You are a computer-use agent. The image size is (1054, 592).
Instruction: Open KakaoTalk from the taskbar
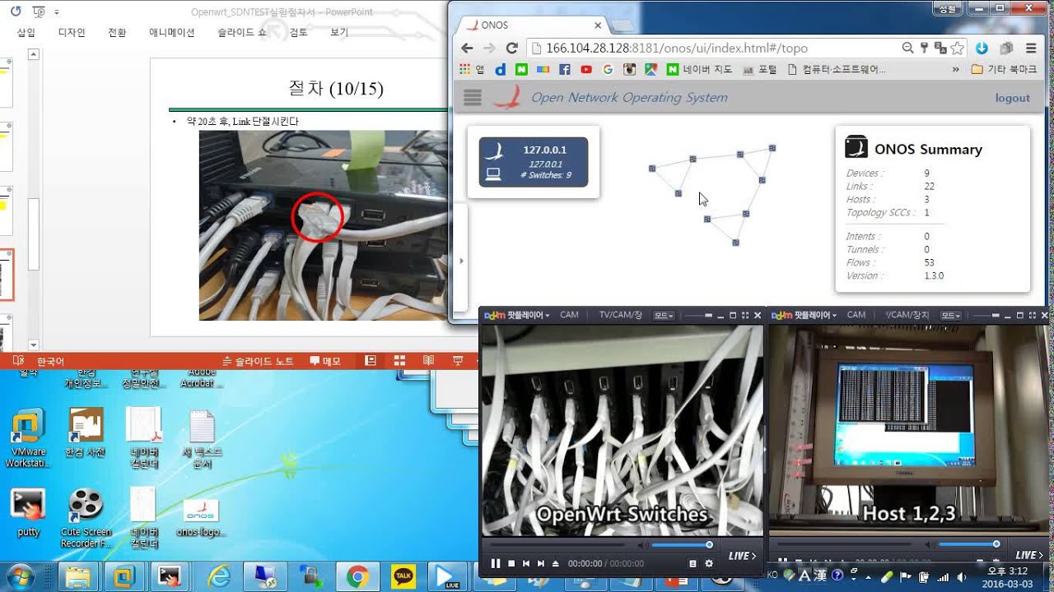[x=403, y=577]
